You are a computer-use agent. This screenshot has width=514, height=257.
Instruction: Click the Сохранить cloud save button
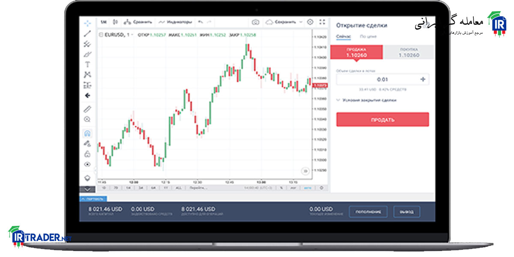(281, 22)
